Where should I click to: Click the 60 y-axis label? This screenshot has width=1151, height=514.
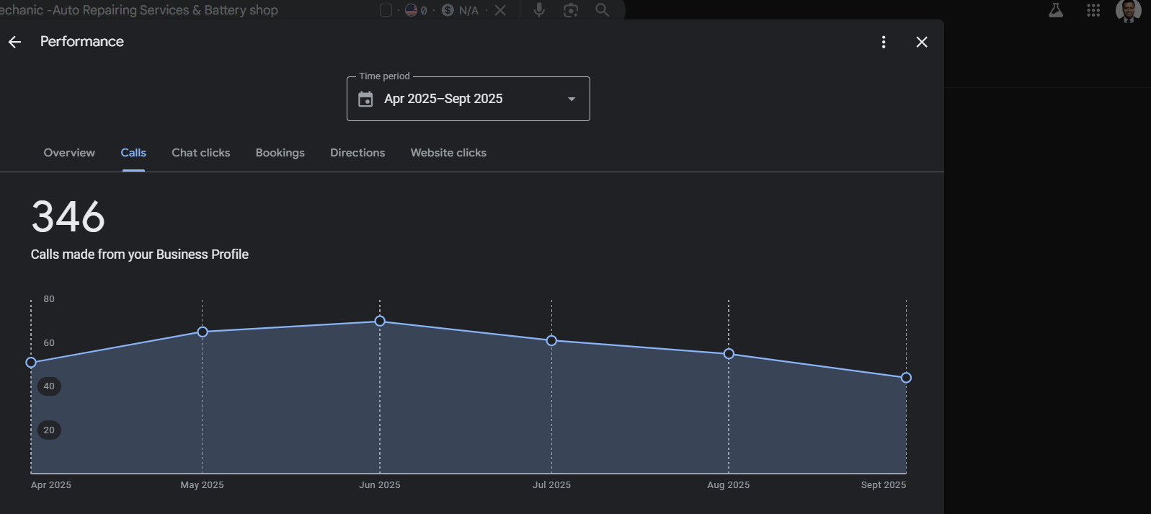(49, 343)
